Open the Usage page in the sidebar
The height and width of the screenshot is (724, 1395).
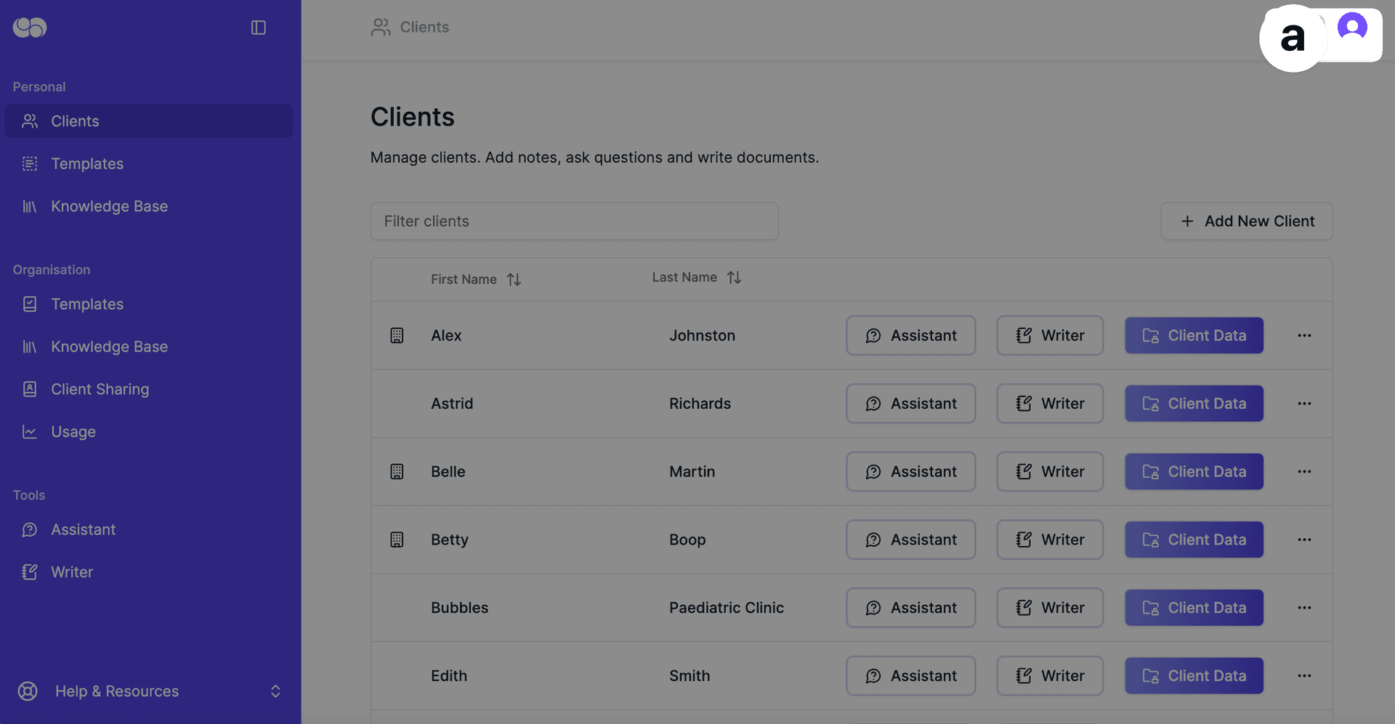coord(73,432)
